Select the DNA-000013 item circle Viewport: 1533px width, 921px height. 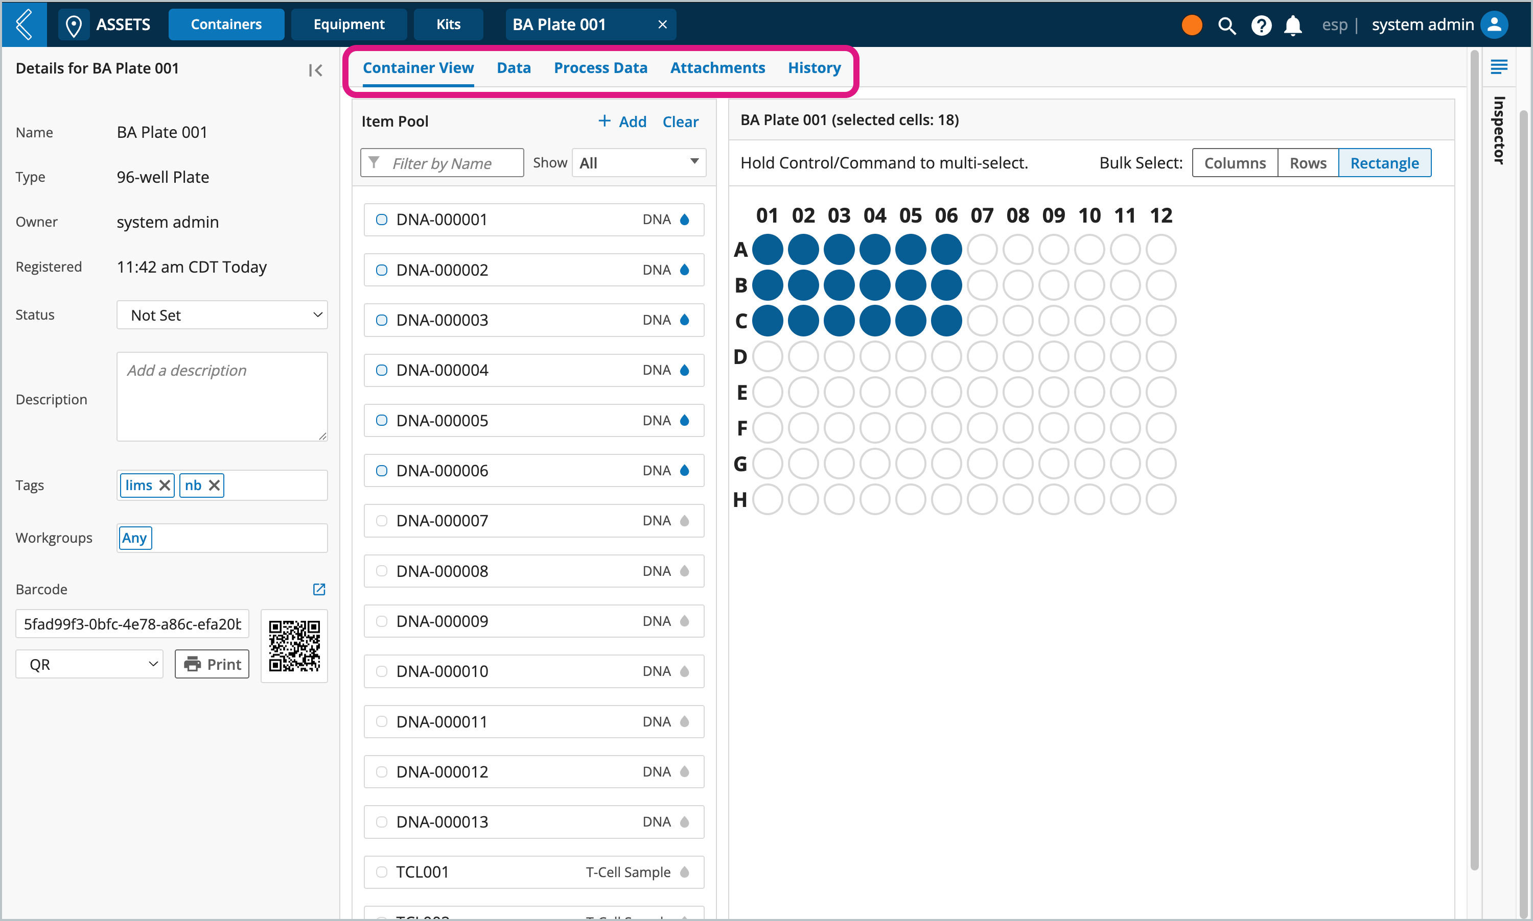point(381,821)
